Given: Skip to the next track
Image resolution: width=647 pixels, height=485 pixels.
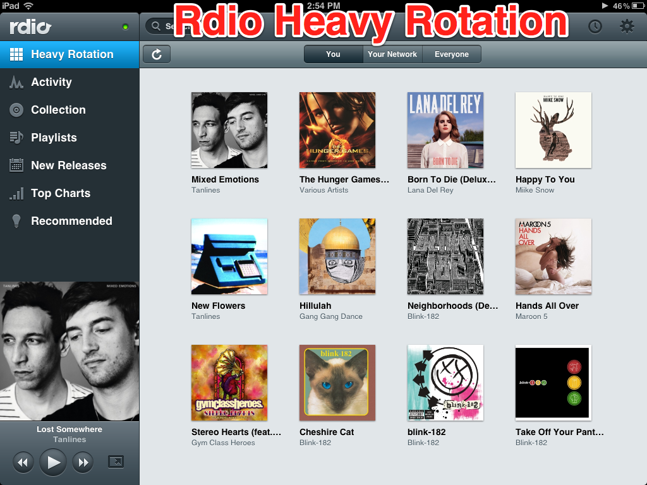Looking at the screenshot, I should [x=83, y=462].
